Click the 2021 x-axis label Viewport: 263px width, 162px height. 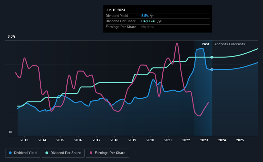168,140
